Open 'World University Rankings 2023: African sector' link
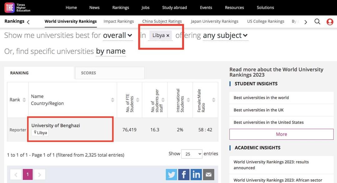 pos(281,180)
